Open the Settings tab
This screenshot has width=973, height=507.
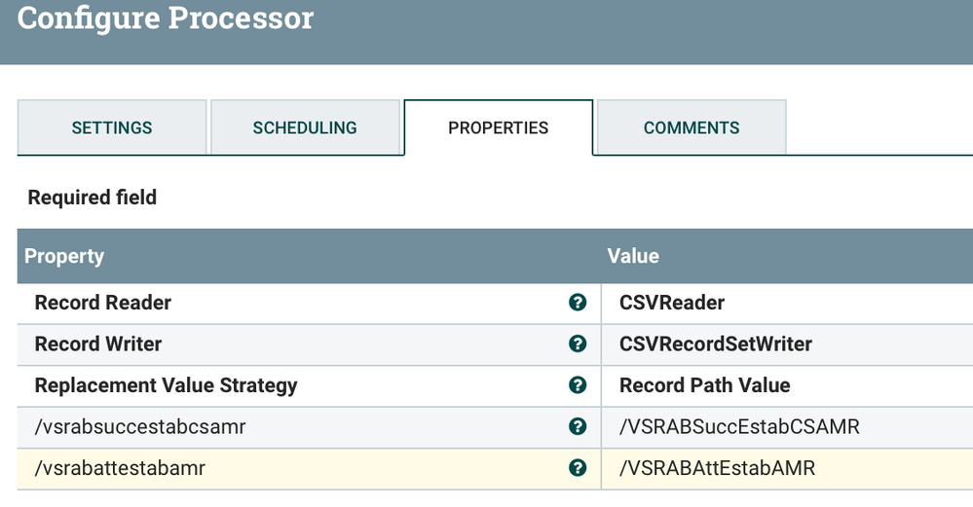coord(112,127)
